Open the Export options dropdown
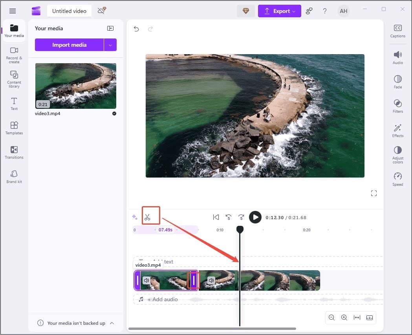Viewport: 412px width, 335px height. tap(293, 11)
